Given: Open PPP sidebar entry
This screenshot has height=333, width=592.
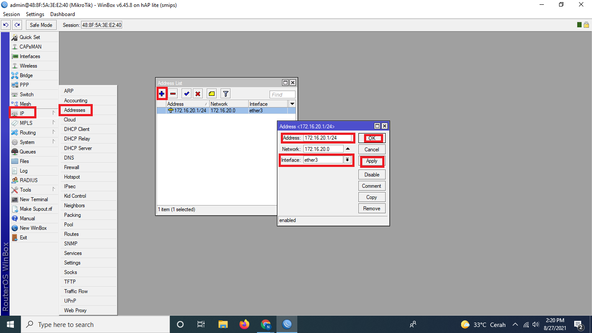Looking at the screenshot, I should coord(34,85).
